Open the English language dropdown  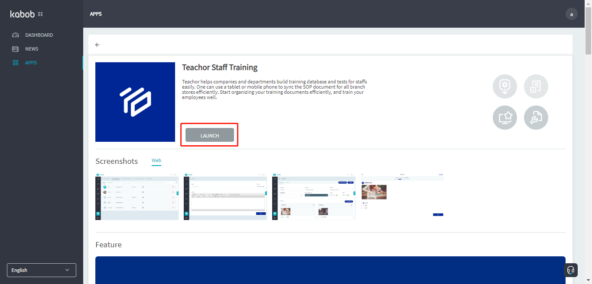(42, 270)
